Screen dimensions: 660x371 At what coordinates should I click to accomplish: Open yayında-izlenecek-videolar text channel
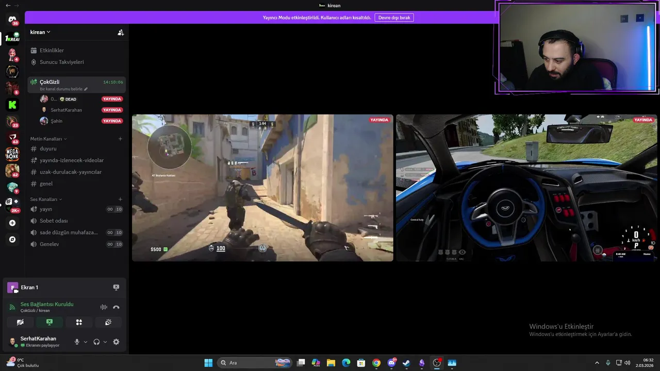point(76,160)
